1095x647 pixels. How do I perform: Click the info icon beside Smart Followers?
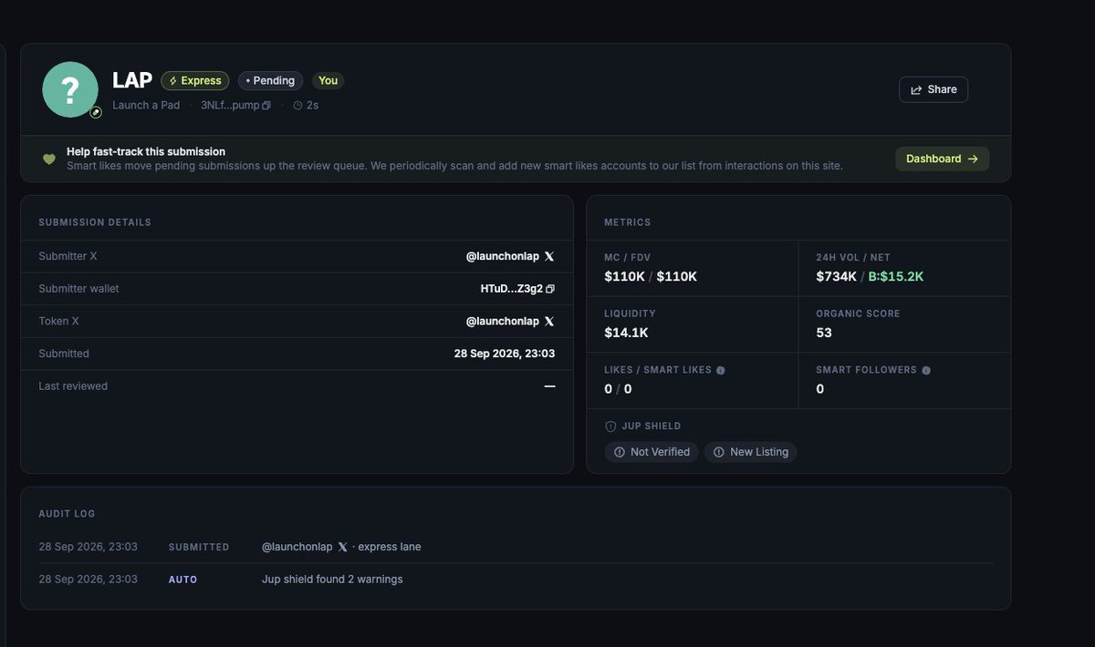pyautogui.click(x=926, y=370)
